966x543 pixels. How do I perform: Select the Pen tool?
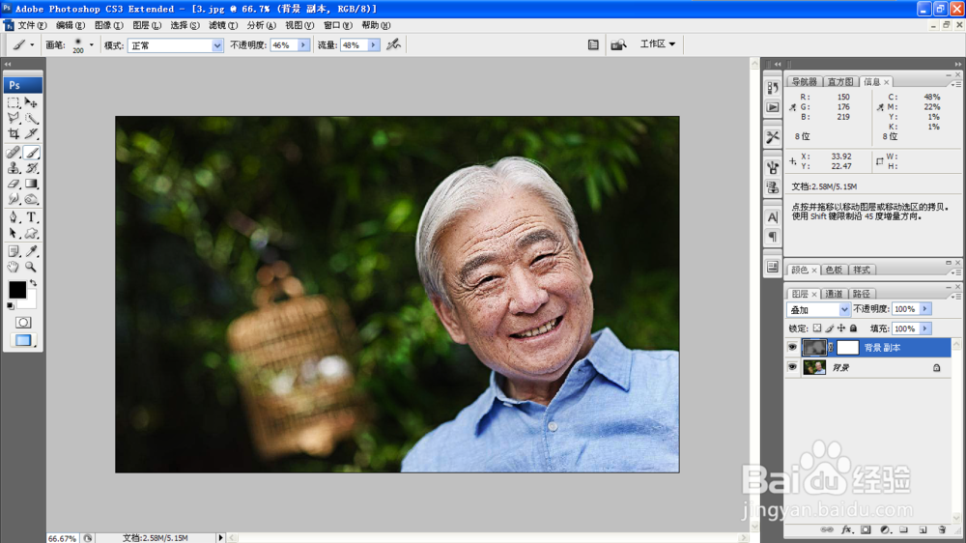(x=14, y=217)
